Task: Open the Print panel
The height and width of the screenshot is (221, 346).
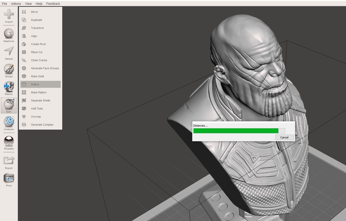Action: (x=9, y=179)
